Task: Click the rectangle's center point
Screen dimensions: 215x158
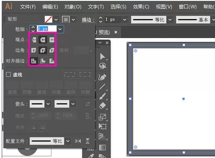Action: 184,99
